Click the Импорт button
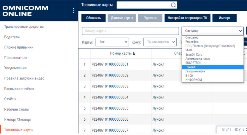The width and height of the screenshot is (247, 135). (x=225, y=18)
